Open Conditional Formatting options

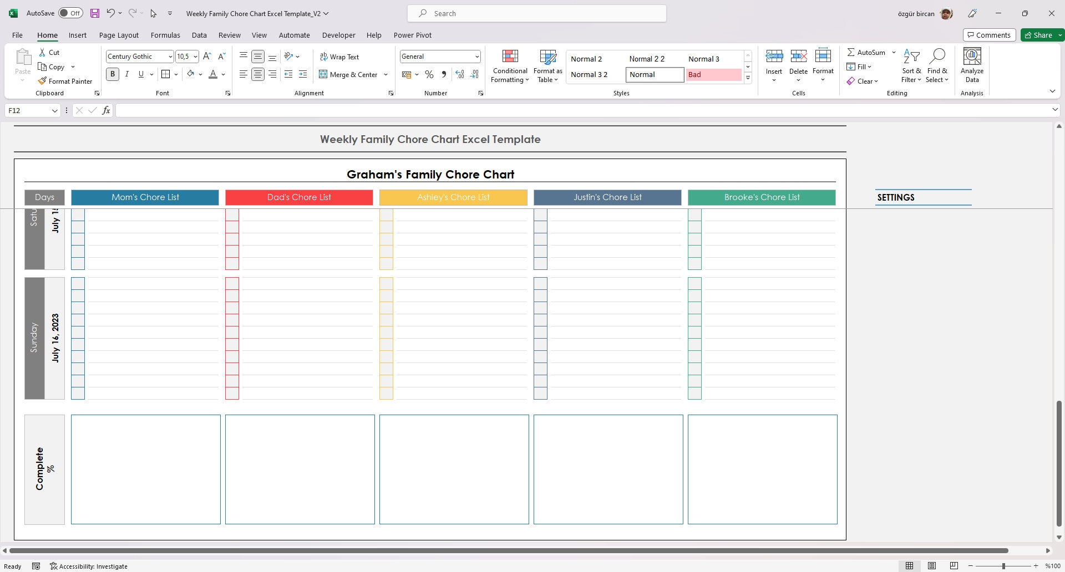click(509, 65)
